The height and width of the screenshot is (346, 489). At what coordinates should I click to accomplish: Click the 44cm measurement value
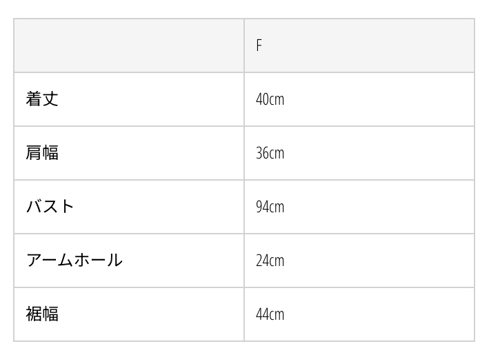270,314
